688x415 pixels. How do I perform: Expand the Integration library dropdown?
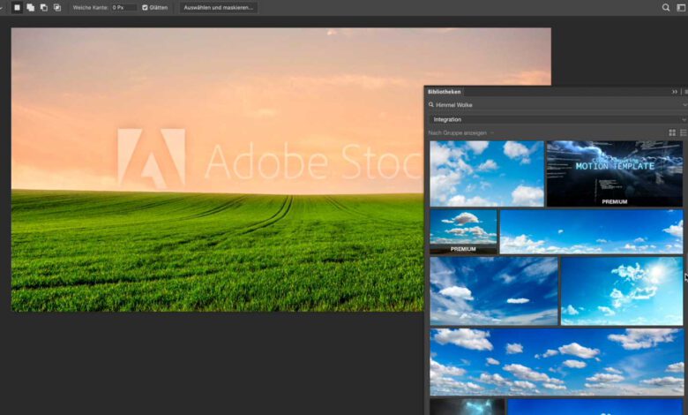tap(684, 119)
